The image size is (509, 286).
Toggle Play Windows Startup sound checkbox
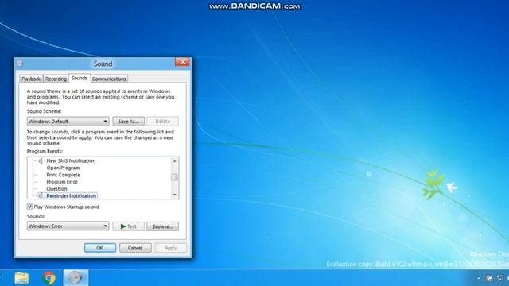pos(30,207)
